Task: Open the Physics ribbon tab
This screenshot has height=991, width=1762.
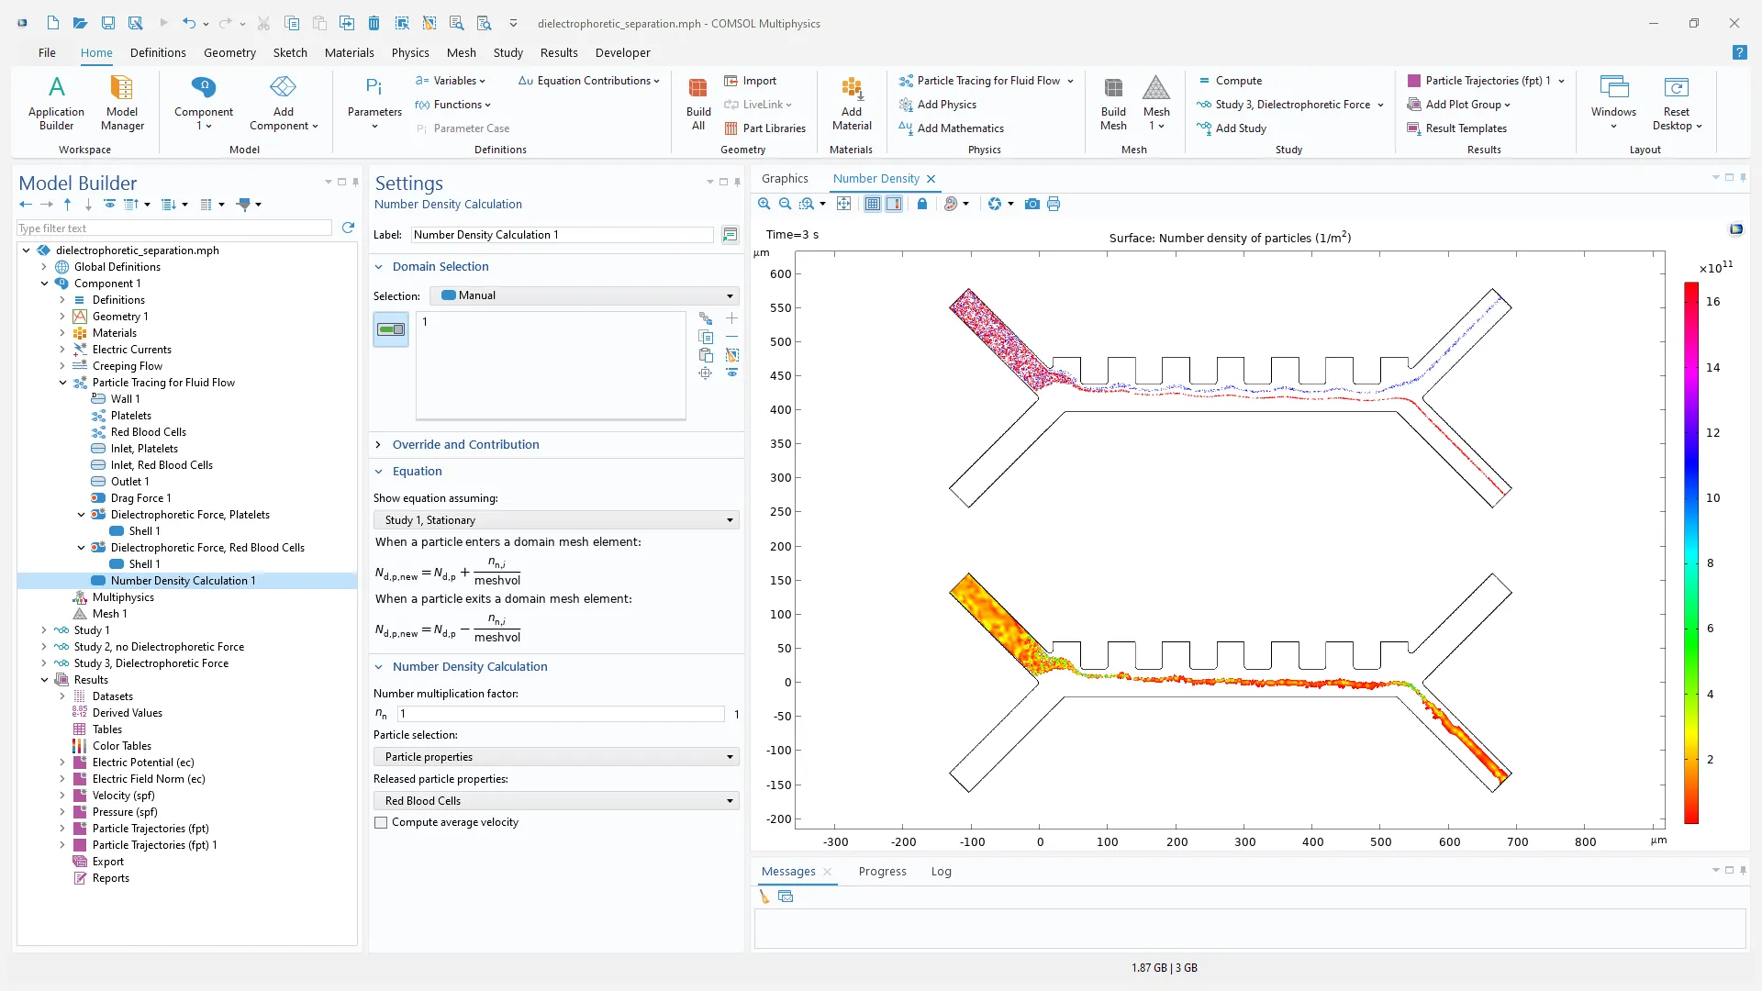Action: (x=409, y=52)
